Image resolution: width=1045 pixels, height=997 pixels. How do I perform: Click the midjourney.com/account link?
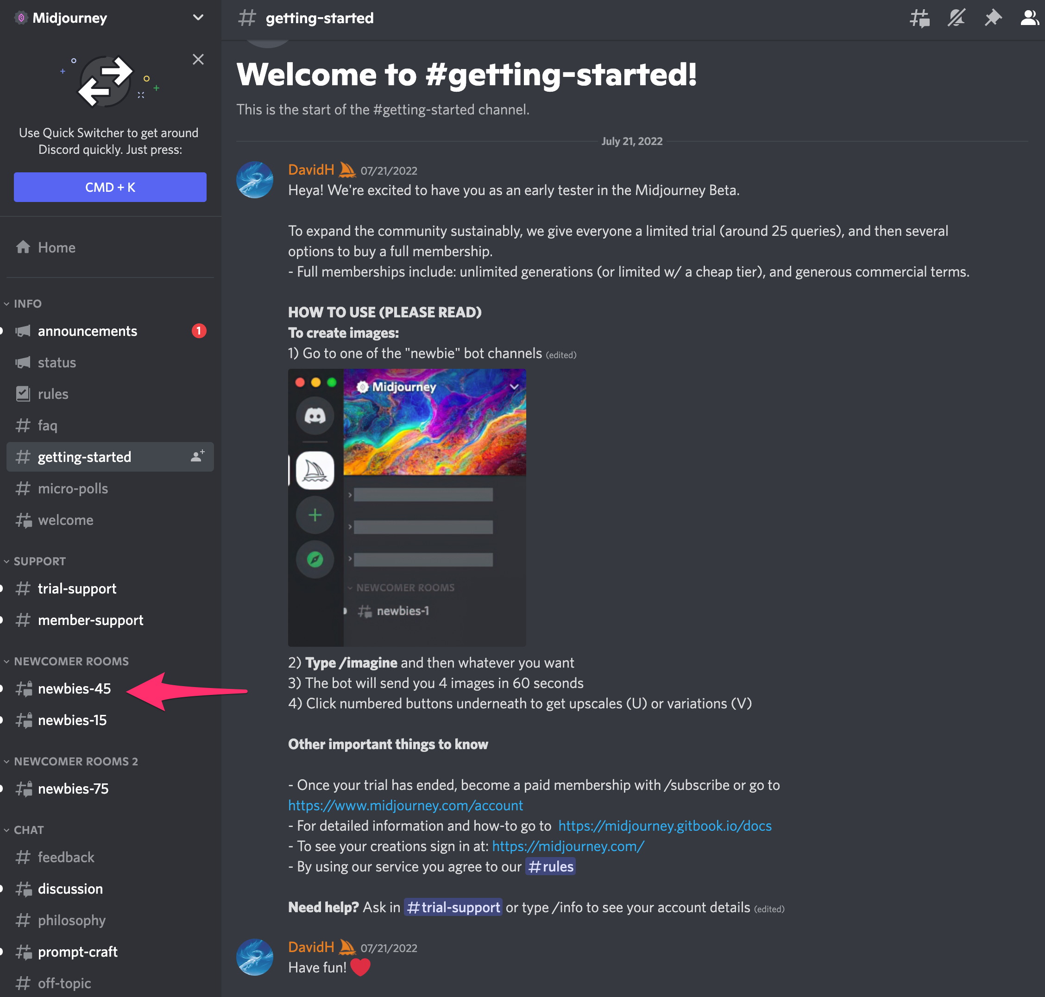coord(404,805)
